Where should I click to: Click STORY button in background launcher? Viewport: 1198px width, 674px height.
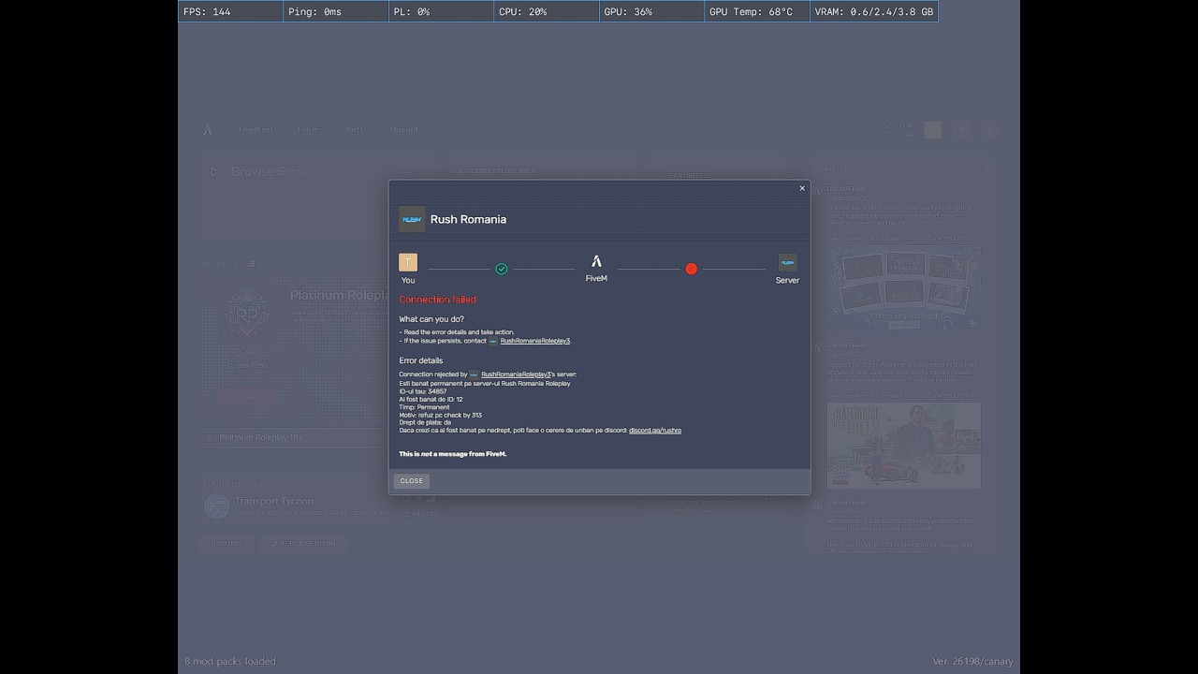click(226, 543)
